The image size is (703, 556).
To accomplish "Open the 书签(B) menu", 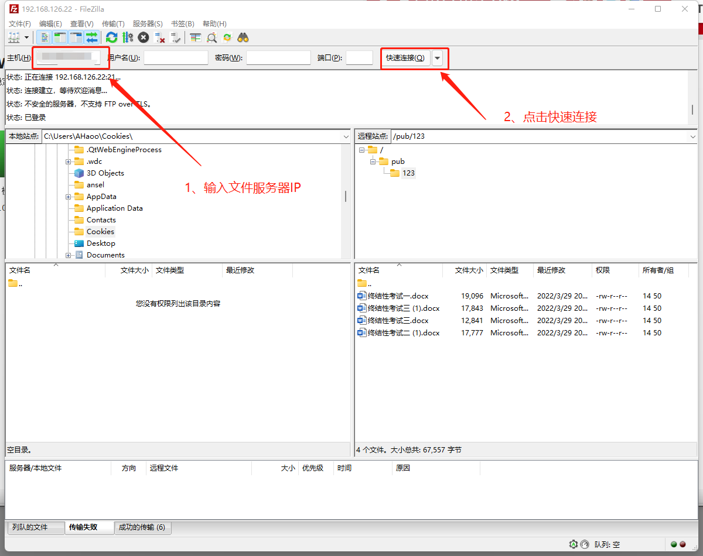I will (182, 23).
